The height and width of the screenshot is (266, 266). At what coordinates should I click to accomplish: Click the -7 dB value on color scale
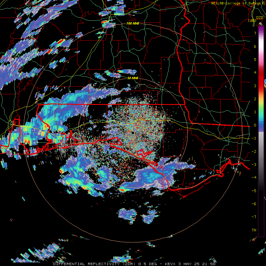[254, 217]
